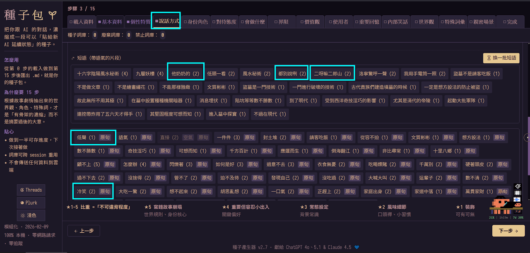The height and width of the screenshot is (253, 530).
Task: Toggle the phrase chip 不過在現代 (1)
Action: pos(270,114)
